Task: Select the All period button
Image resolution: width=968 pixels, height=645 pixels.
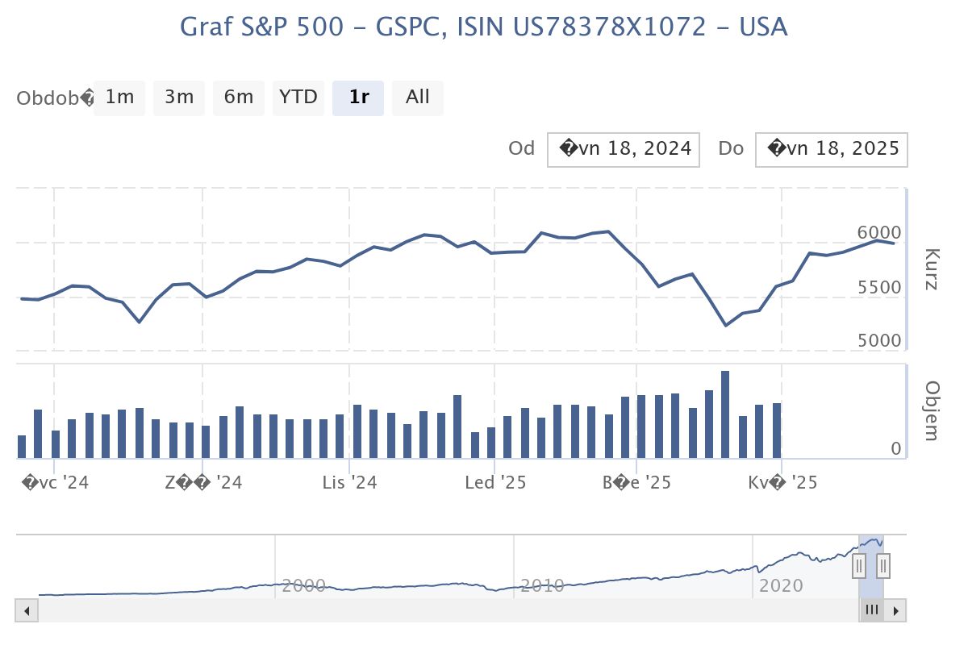Action: coord(418,97)
